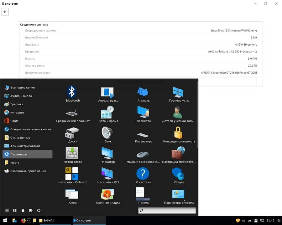The height and width of the screenshot is (225, 282).
Task: Select Специальные возможности category
Action: pyautogui.click(x=28, y=129)
